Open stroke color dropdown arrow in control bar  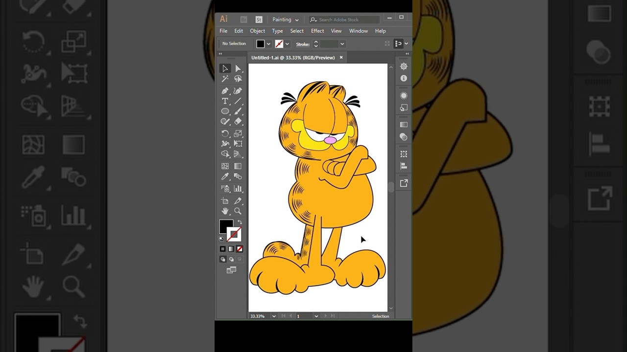point(287,44)
